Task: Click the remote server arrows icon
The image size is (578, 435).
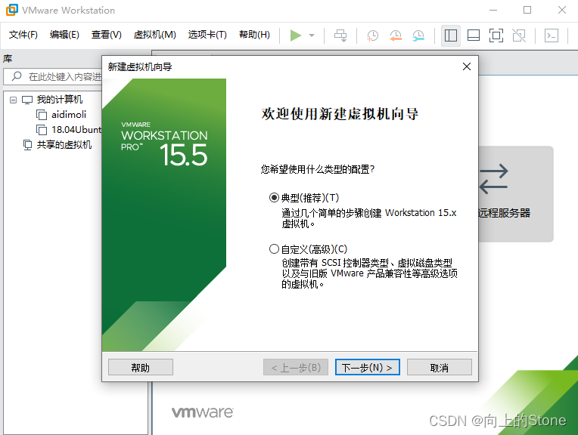Action: 493,179
